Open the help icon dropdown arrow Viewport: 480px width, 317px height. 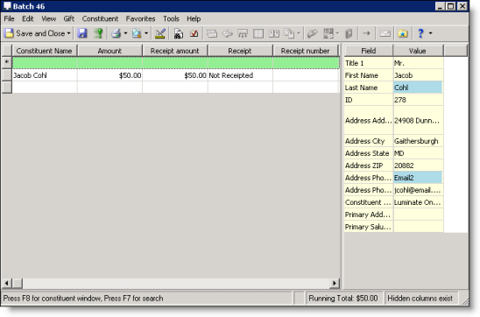(430, 33)
